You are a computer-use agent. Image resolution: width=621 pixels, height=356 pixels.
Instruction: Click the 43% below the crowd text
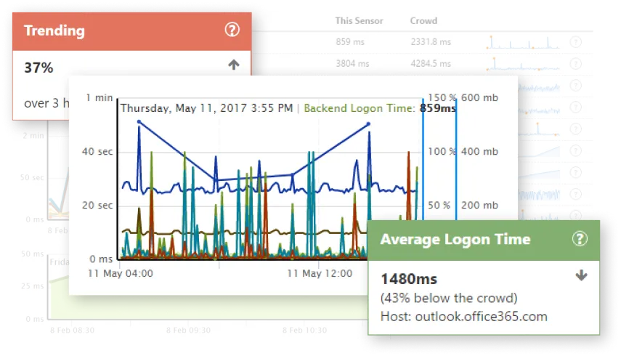pos(449,298)
